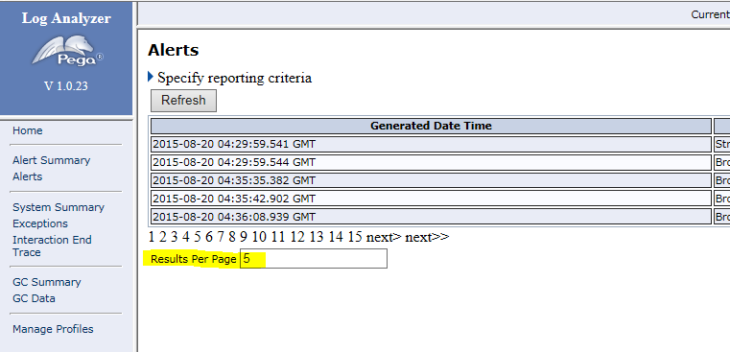Select row 2015-08-20 04:29:59.541 GMT

pos(431,144)
